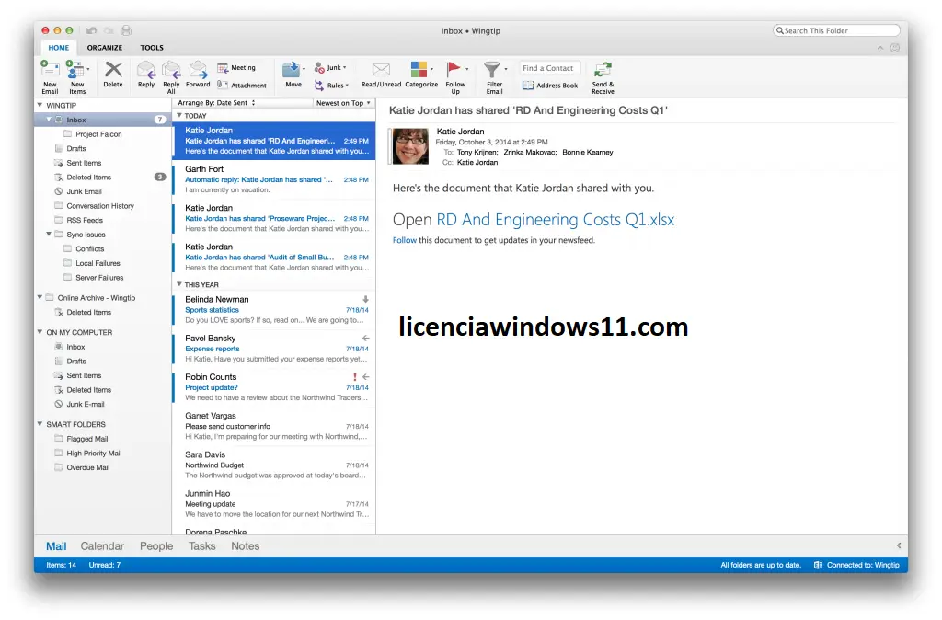Click the New Email icon

coord(50,69)
